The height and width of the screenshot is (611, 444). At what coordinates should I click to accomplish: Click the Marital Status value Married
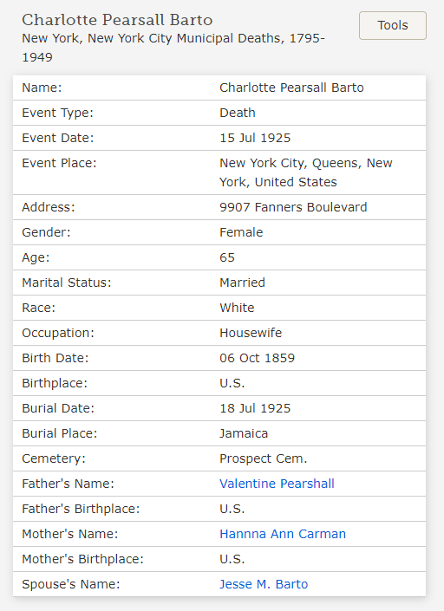click(242, 283)
